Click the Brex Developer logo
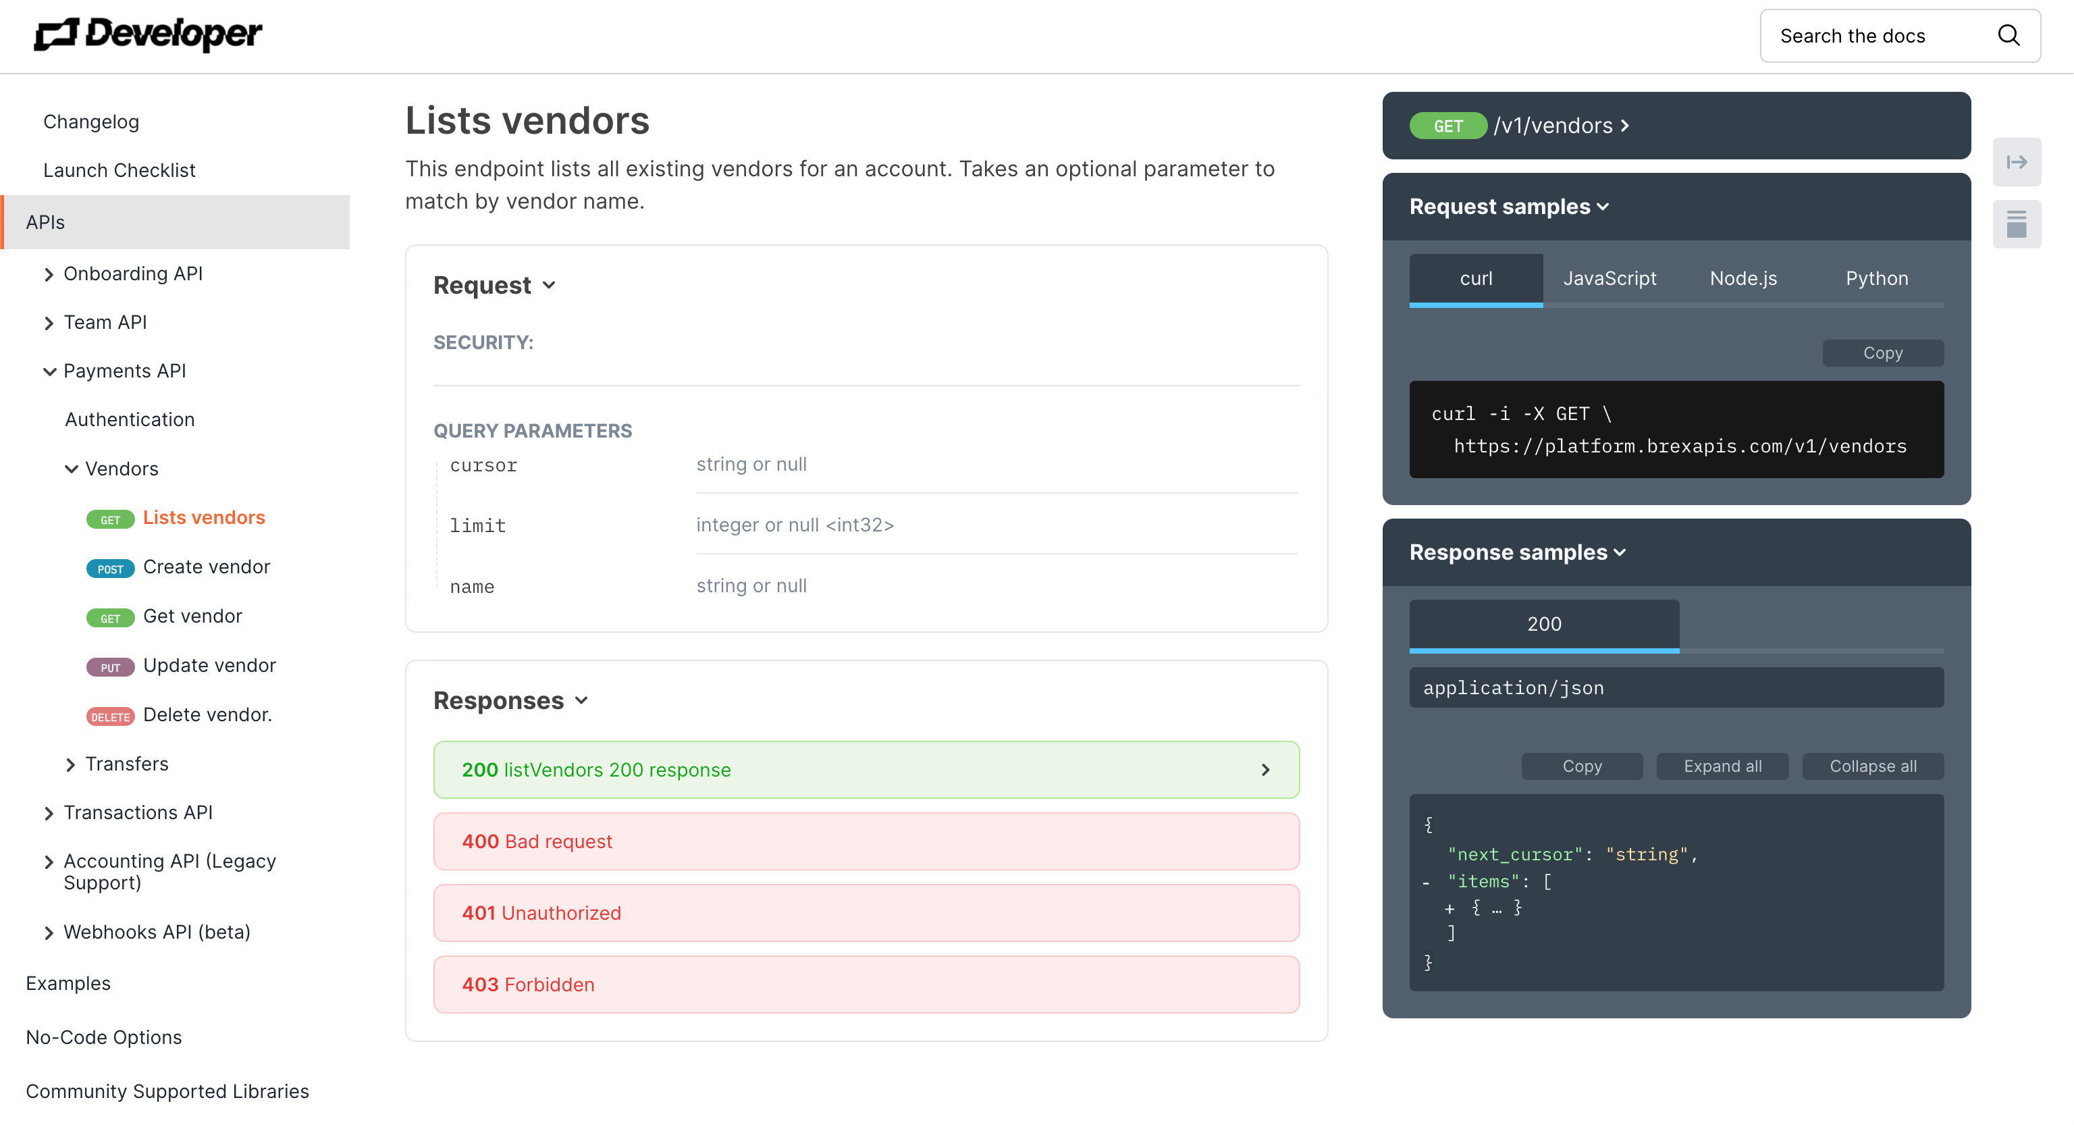 click(x=148, y=34)
